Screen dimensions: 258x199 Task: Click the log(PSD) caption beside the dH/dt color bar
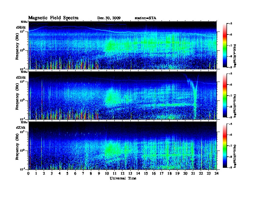235,56
